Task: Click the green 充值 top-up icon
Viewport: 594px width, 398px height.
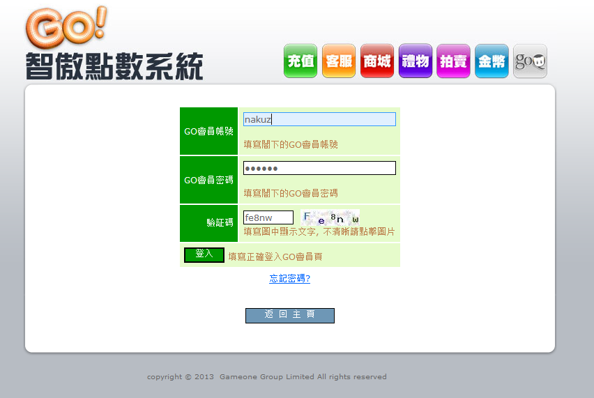Action: (x=300, y=61)
